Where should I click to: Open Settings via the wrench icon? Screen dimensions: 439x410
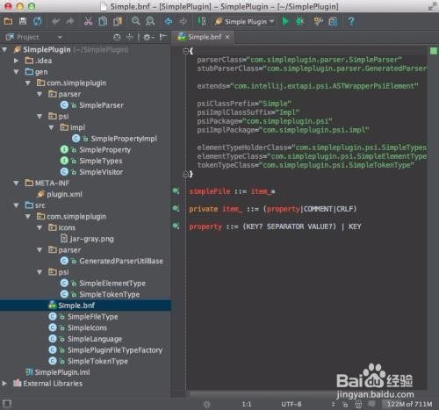tap(318, 21)
